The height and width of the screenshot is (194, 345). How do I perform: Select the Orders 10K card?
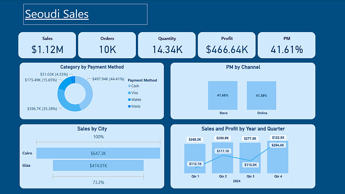tap(107, 45)
